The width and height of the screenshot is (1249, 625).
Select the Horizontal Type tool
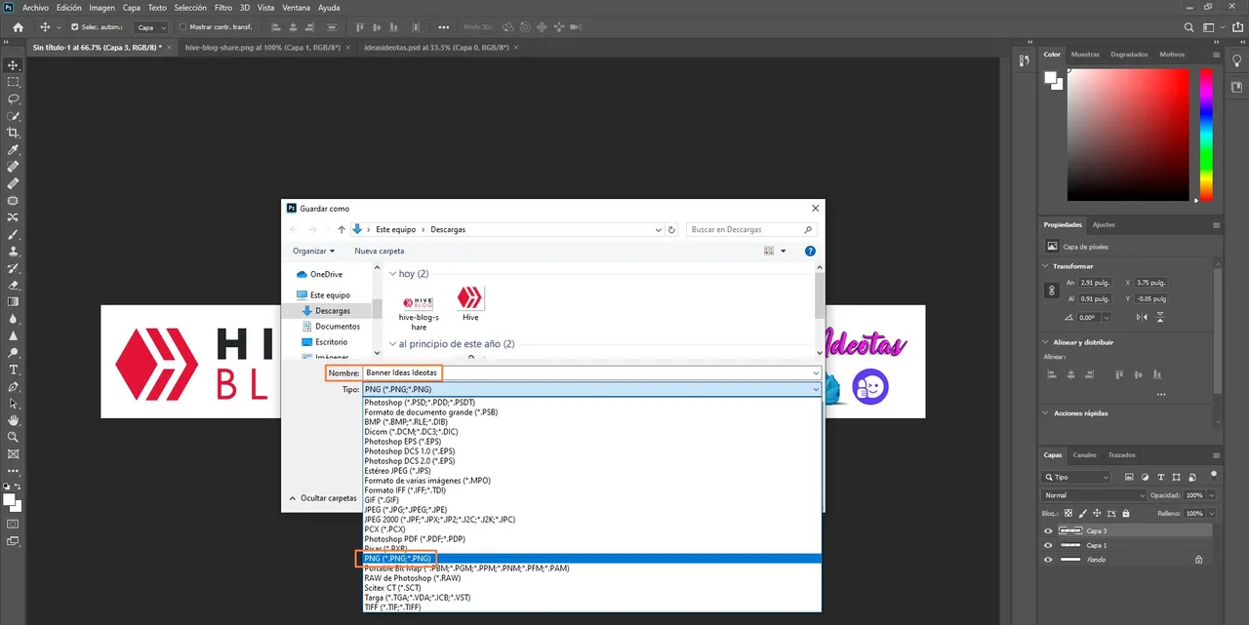(x=14, y=371)
